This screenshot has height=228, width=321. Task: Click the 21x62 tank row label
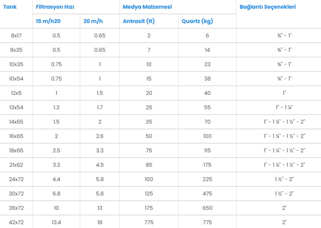[16, 165]
